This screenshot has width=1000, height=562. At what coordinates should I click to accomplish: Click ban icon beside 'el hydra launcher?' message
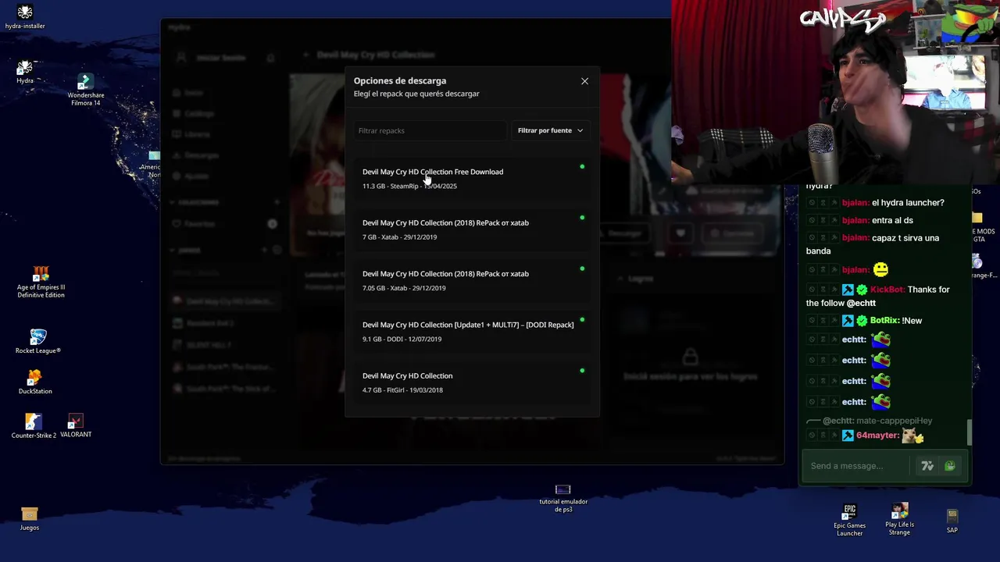812,203
